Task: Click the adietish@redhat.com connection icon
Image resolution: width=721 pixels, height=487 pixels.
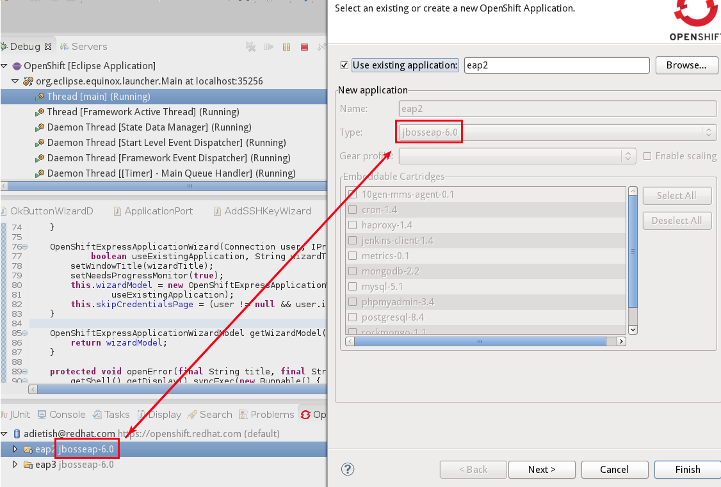Action: [x=17, y=434]
